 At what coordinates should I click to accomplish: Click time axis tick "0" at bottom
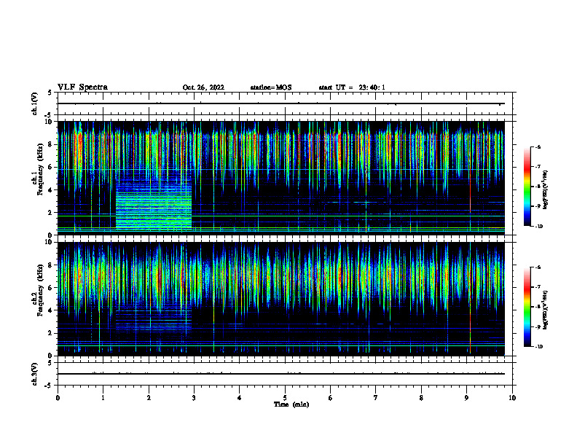coord(58,398)
